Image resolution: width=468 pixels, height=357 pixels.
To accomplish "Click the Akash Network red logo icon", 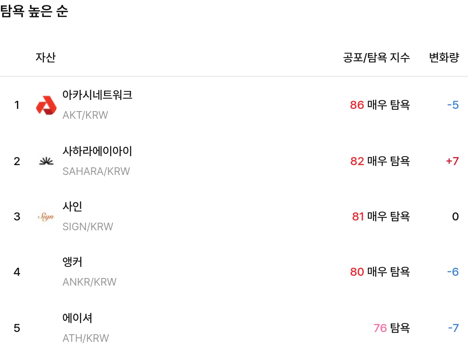I will point(46,105).
